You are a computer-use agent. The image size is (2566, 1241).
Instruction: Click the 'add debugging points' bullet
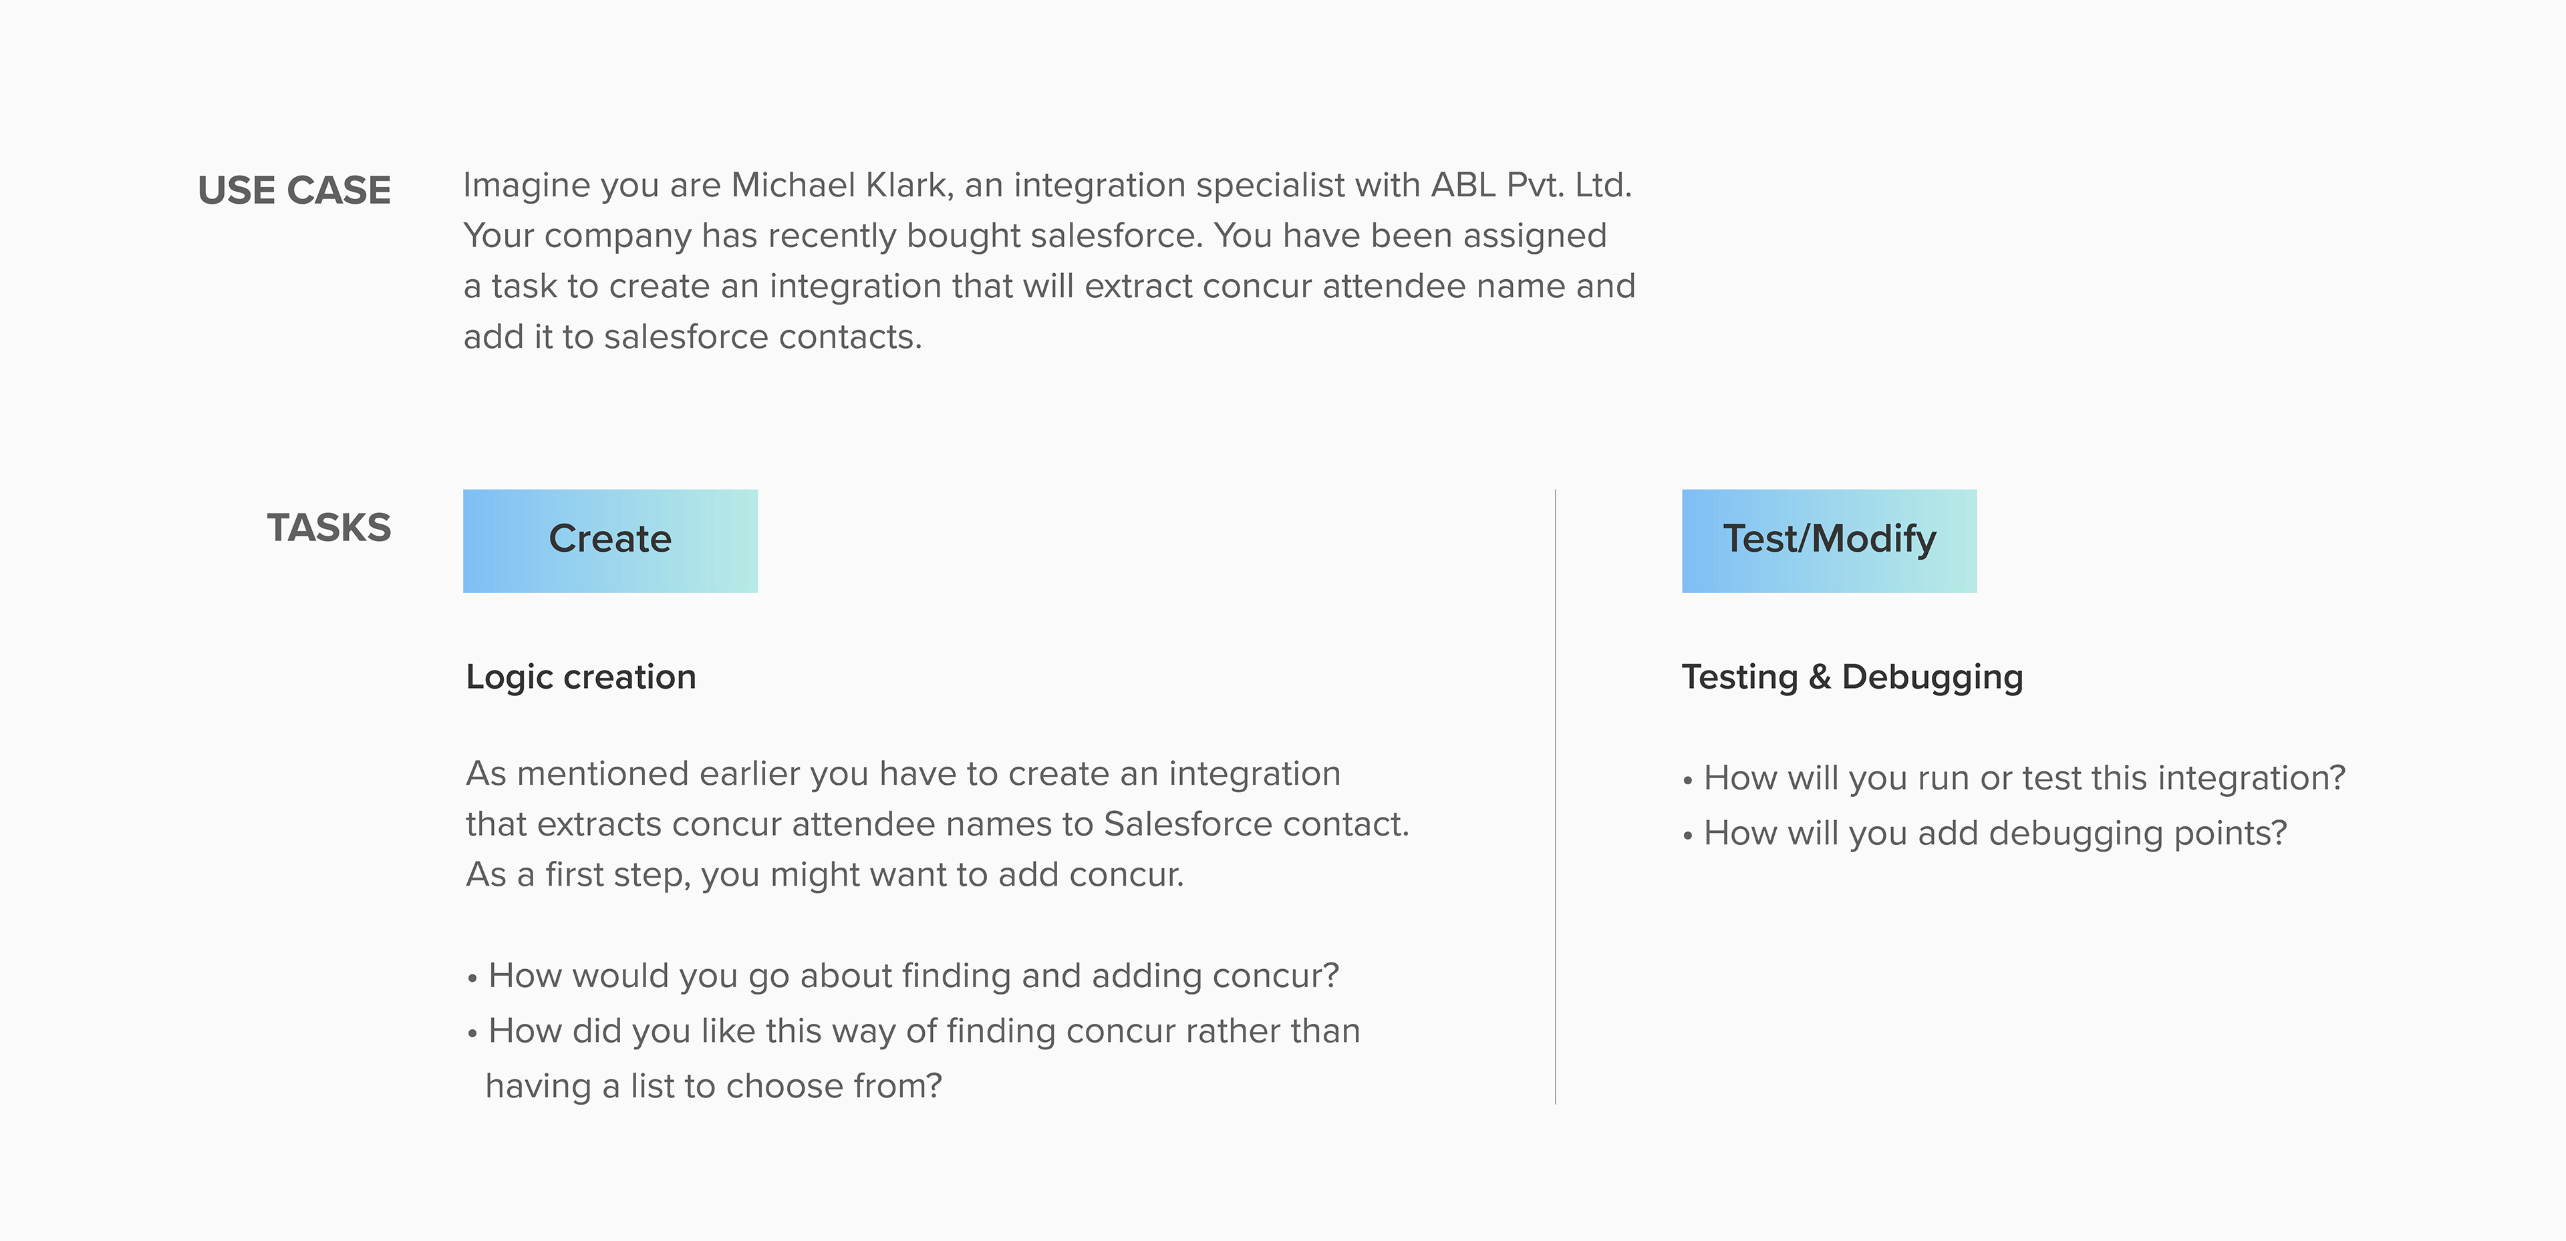point(1984,834)
